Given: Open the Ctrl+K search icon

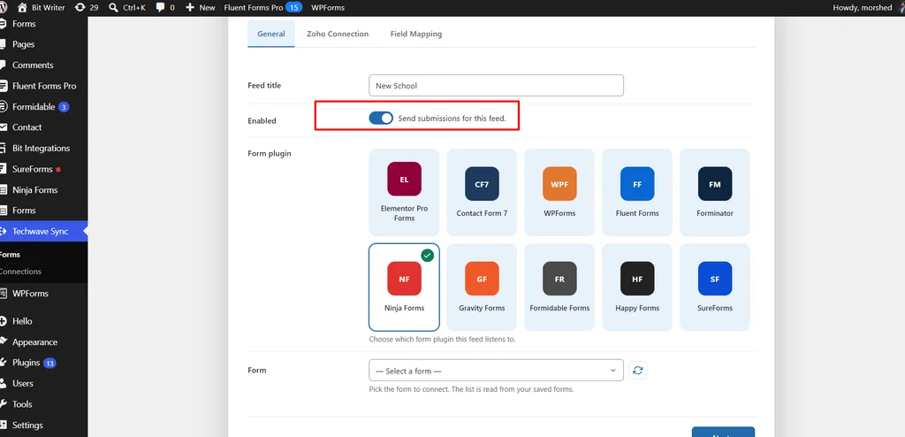Looking at the screenshot, I should [x=113, y=7].
